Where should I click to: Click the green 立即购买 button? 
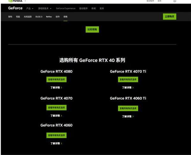coord(170,17)
